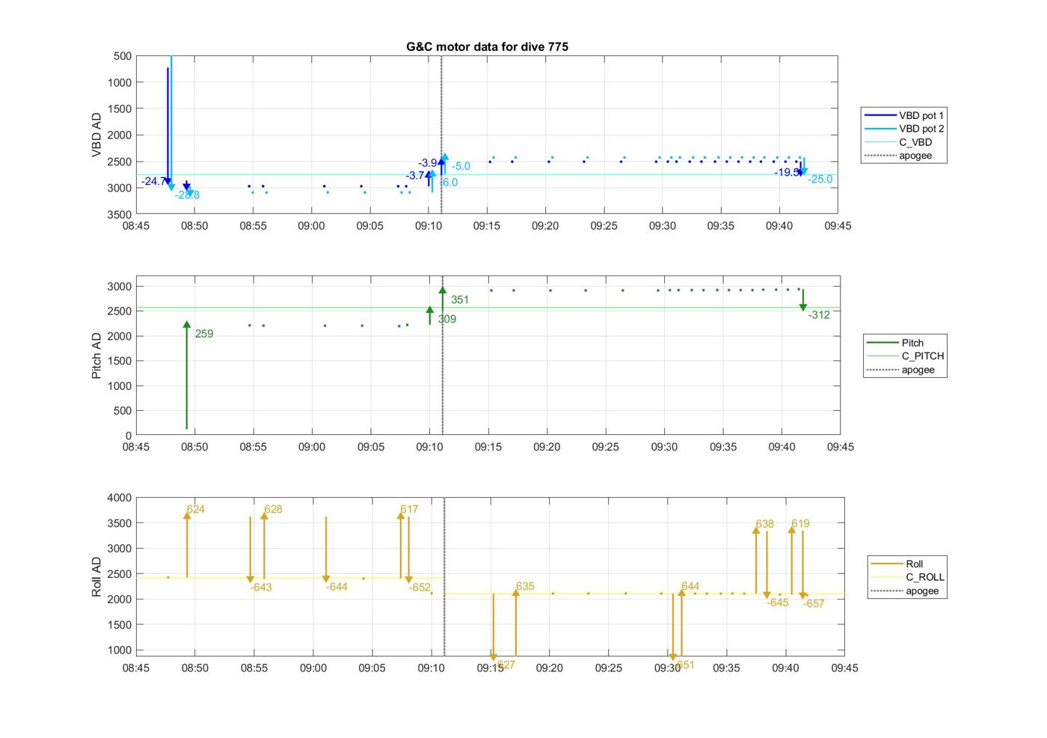Select the 'VBD AD' y-axis label
Image resolution: width=1047 pixels, height=738 pixels.
click(x=96, y=135)
